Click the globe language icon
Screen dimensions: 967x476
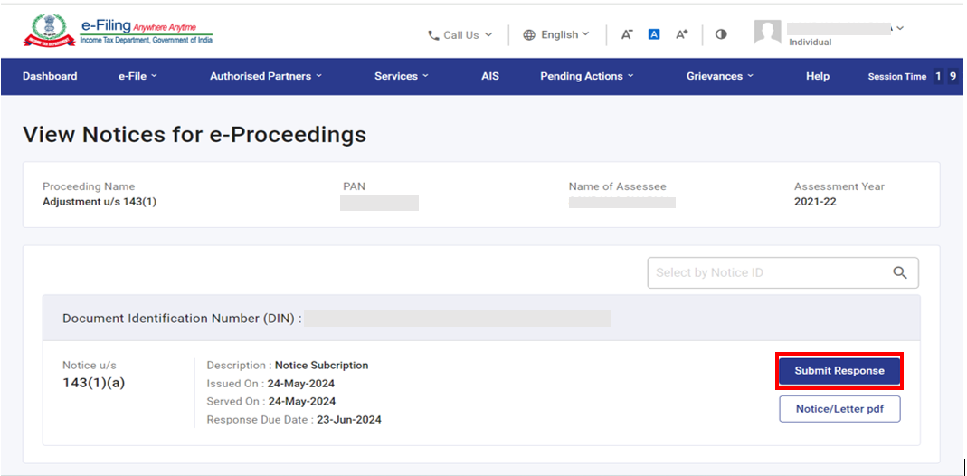pyautogui.click(x=529, y=35)
